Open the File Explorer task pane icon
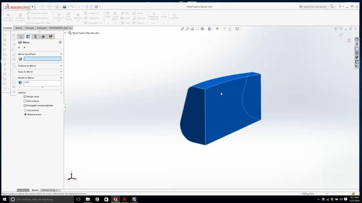Image resolution: width=362 pixels, height=203 pixels. (357, 48)
